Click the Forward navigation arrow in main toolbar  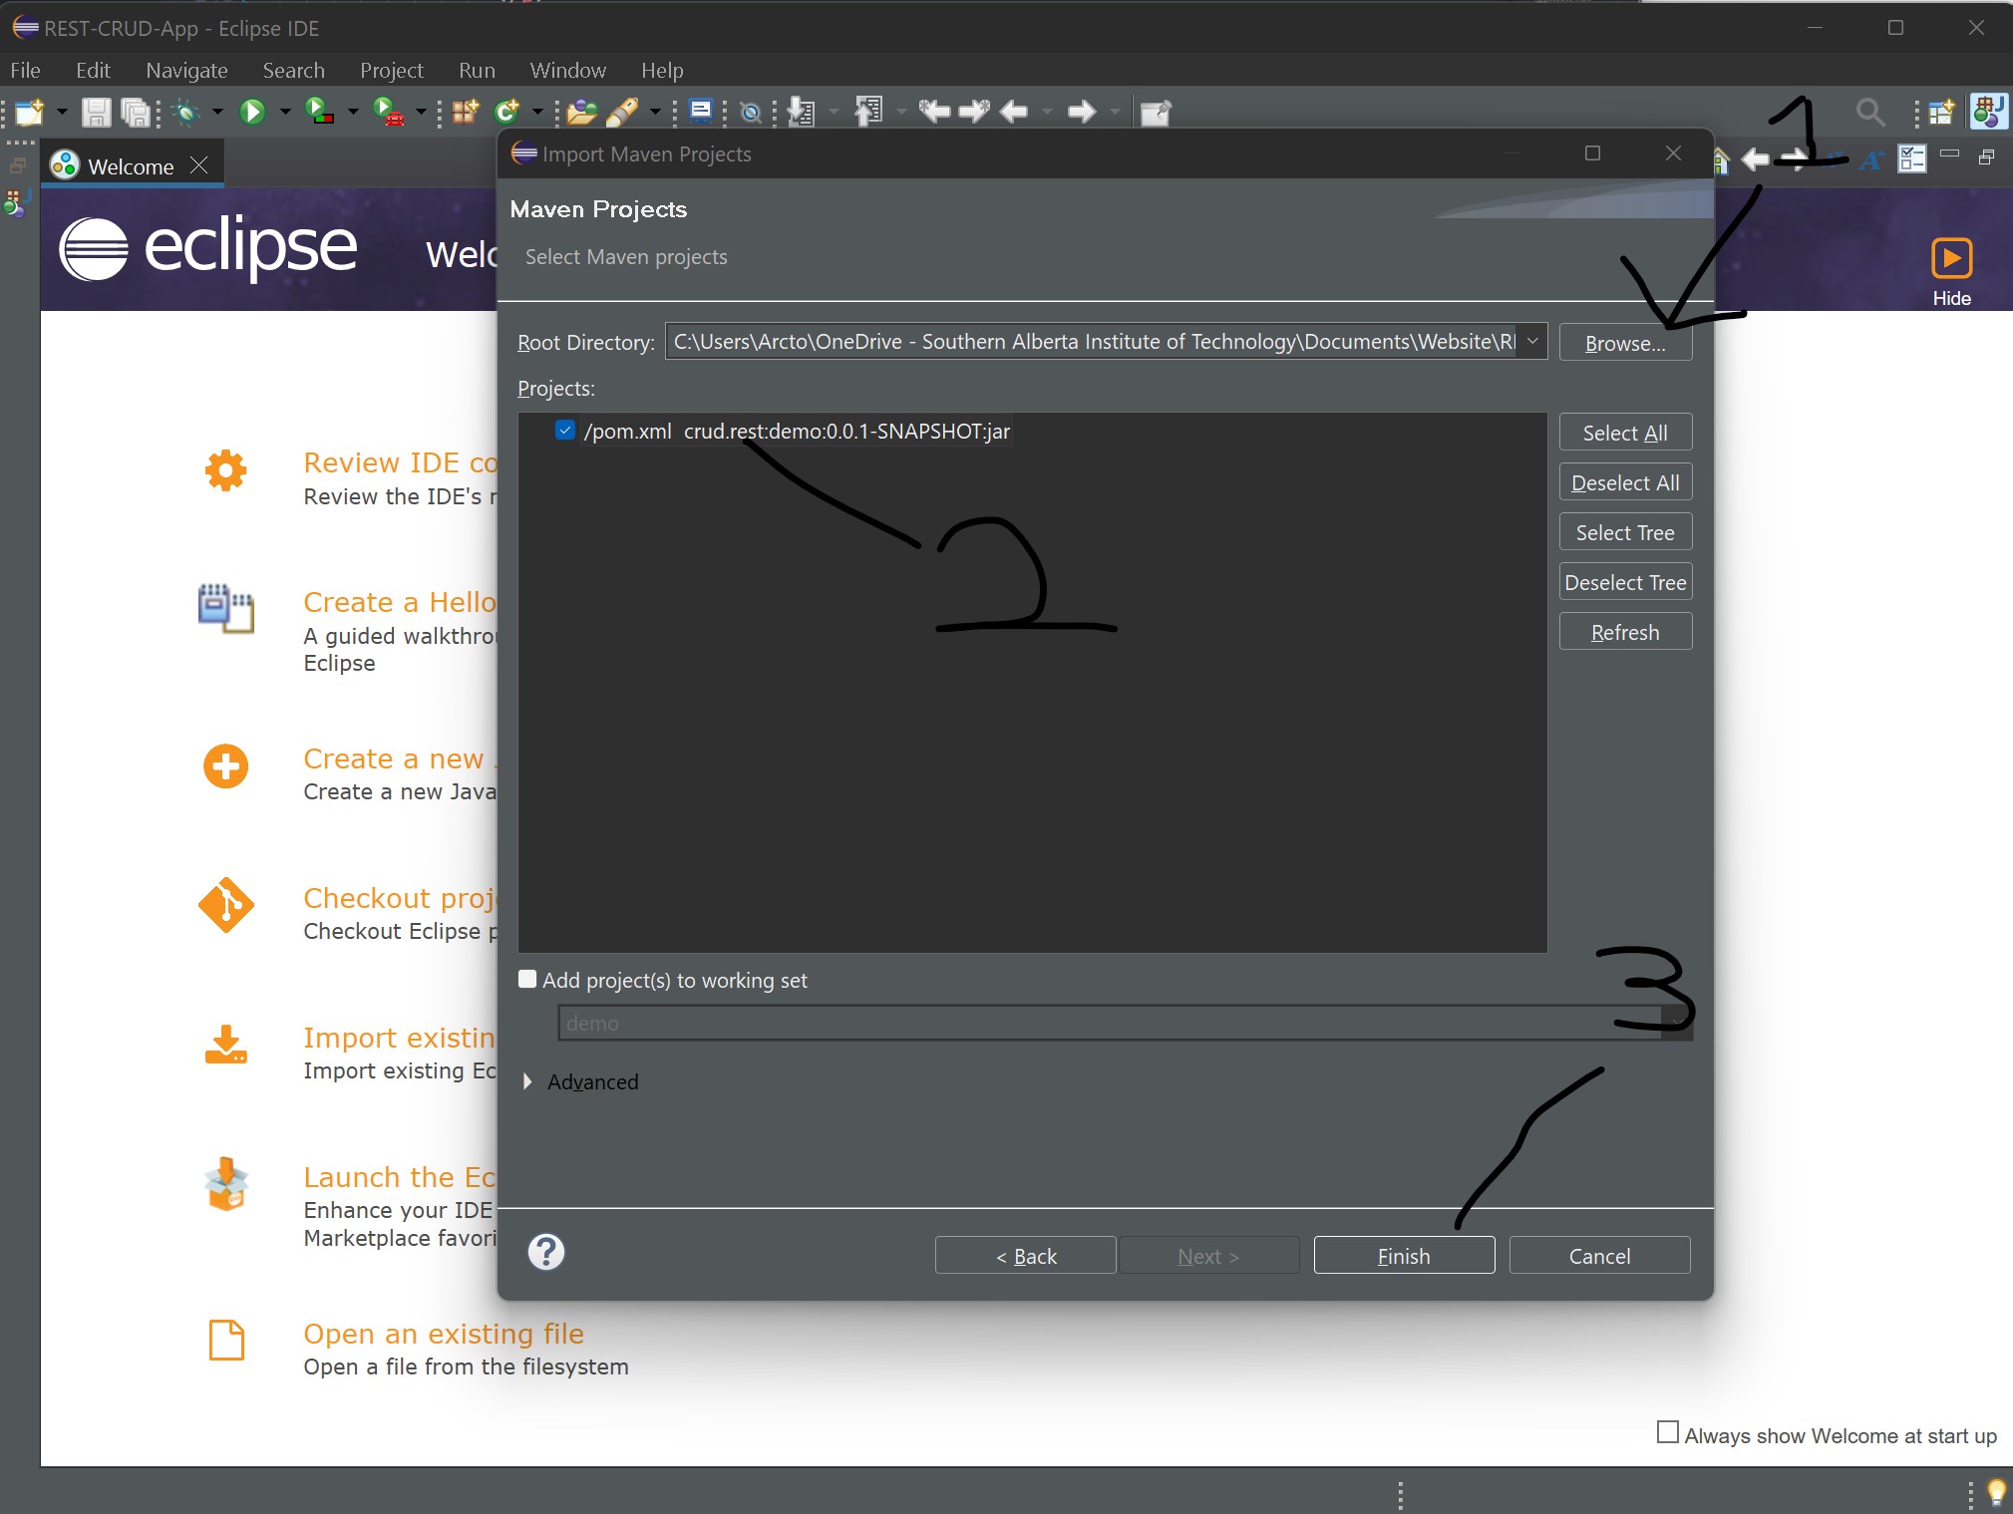[1082, 112]
